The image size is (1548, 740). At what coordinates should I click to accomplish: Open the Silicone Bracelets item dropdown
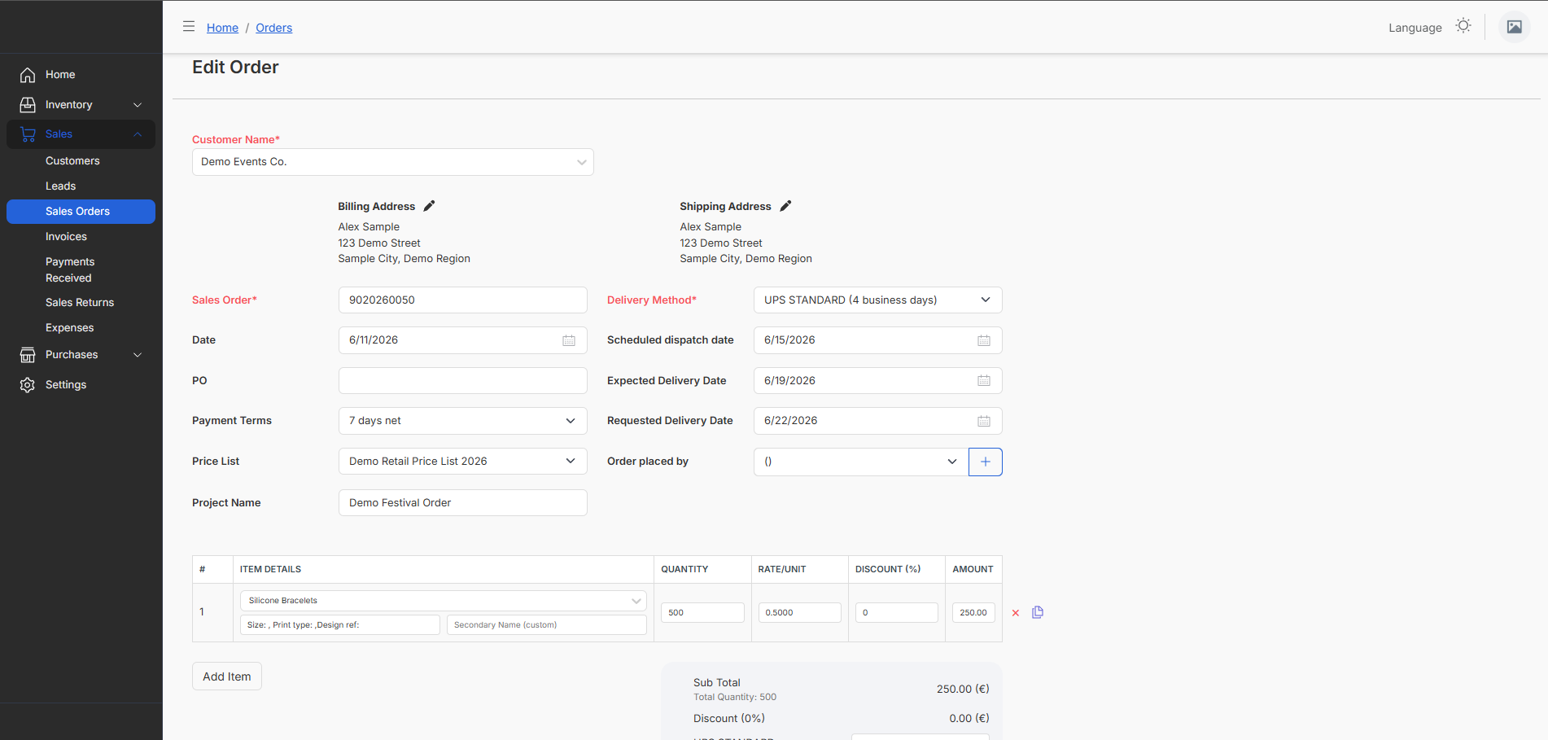444,601
